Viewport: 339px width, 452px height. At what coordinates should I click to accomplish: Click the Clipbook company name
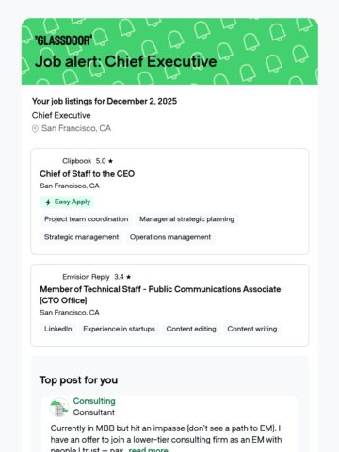(x=77, y=161)
